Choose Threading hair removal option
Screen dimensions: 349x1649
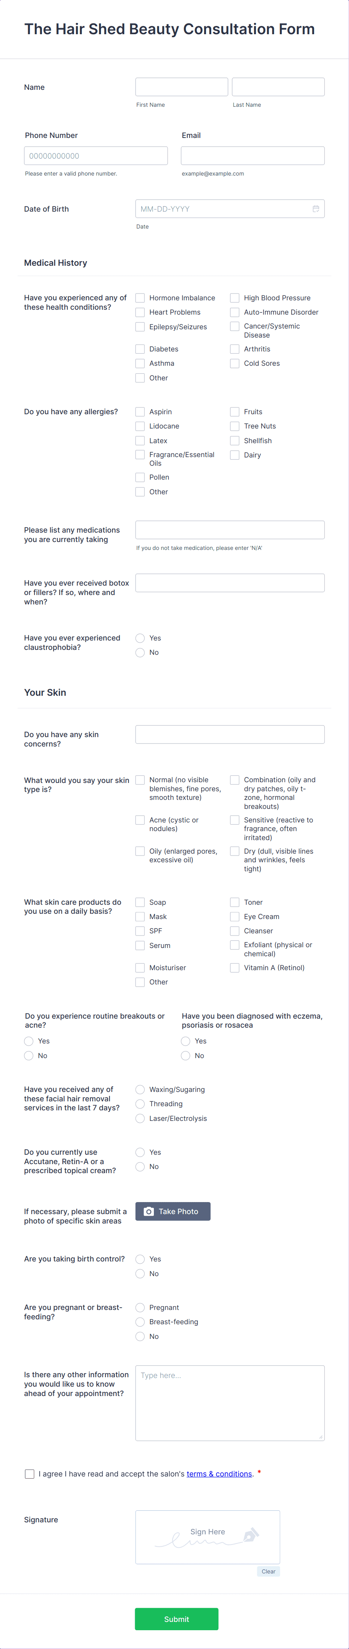pos(140,1104)
